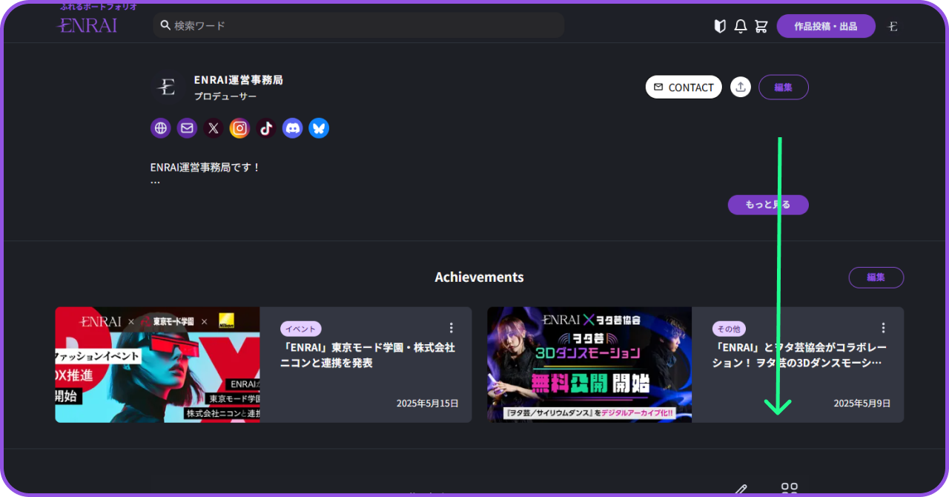This screenshot has width=949, height=497.
Task: Click the ENRAI logo in the header
Action: click(x=87, y=25)
